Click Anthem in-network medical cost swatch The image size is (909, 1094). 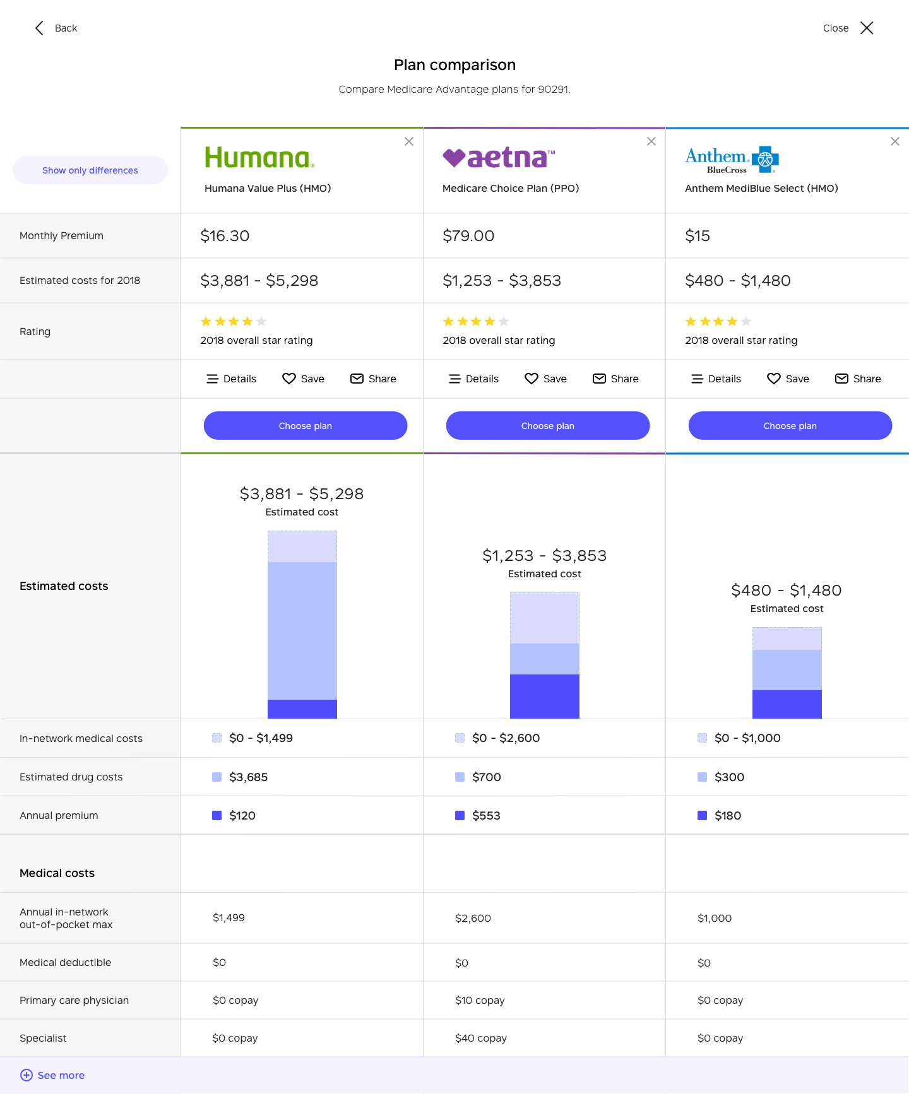click(702, 738)
